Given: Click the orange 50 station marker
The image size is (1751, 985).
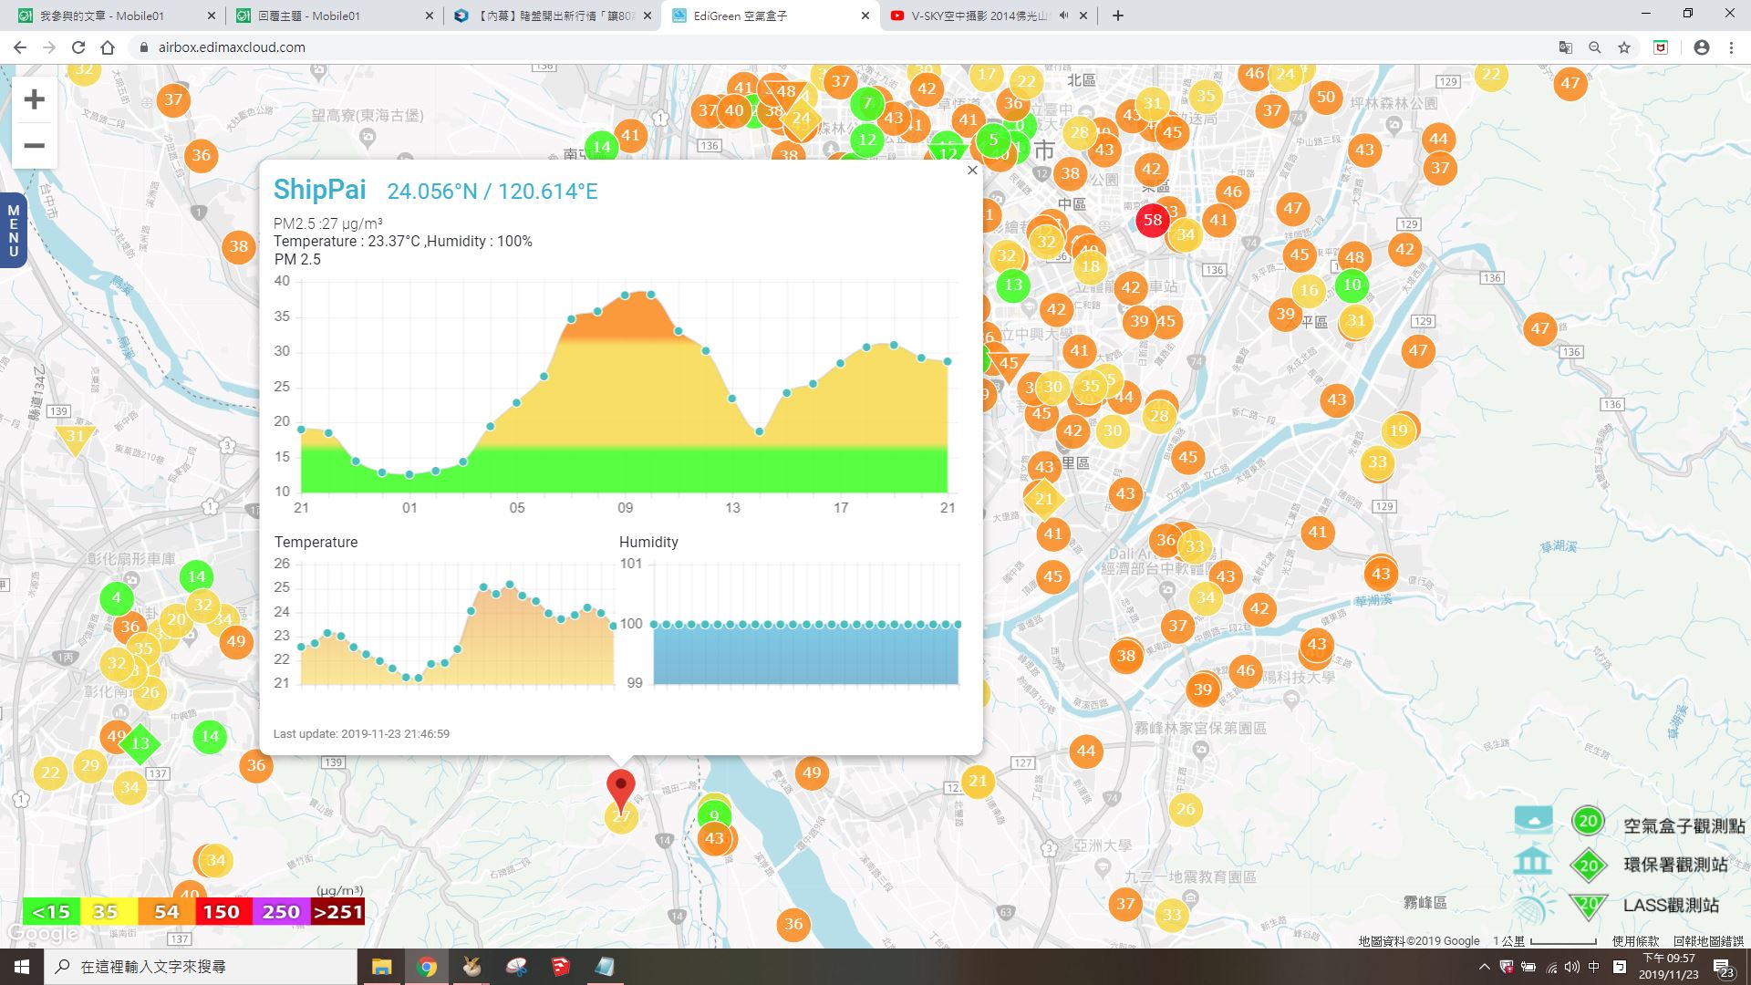Looking at the screenshot, I should pyautogui.click(x=1325, y=97).
